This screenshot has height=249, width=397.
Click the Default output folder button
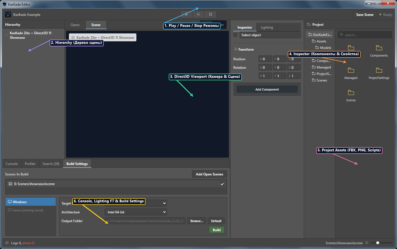pos(216,221)
